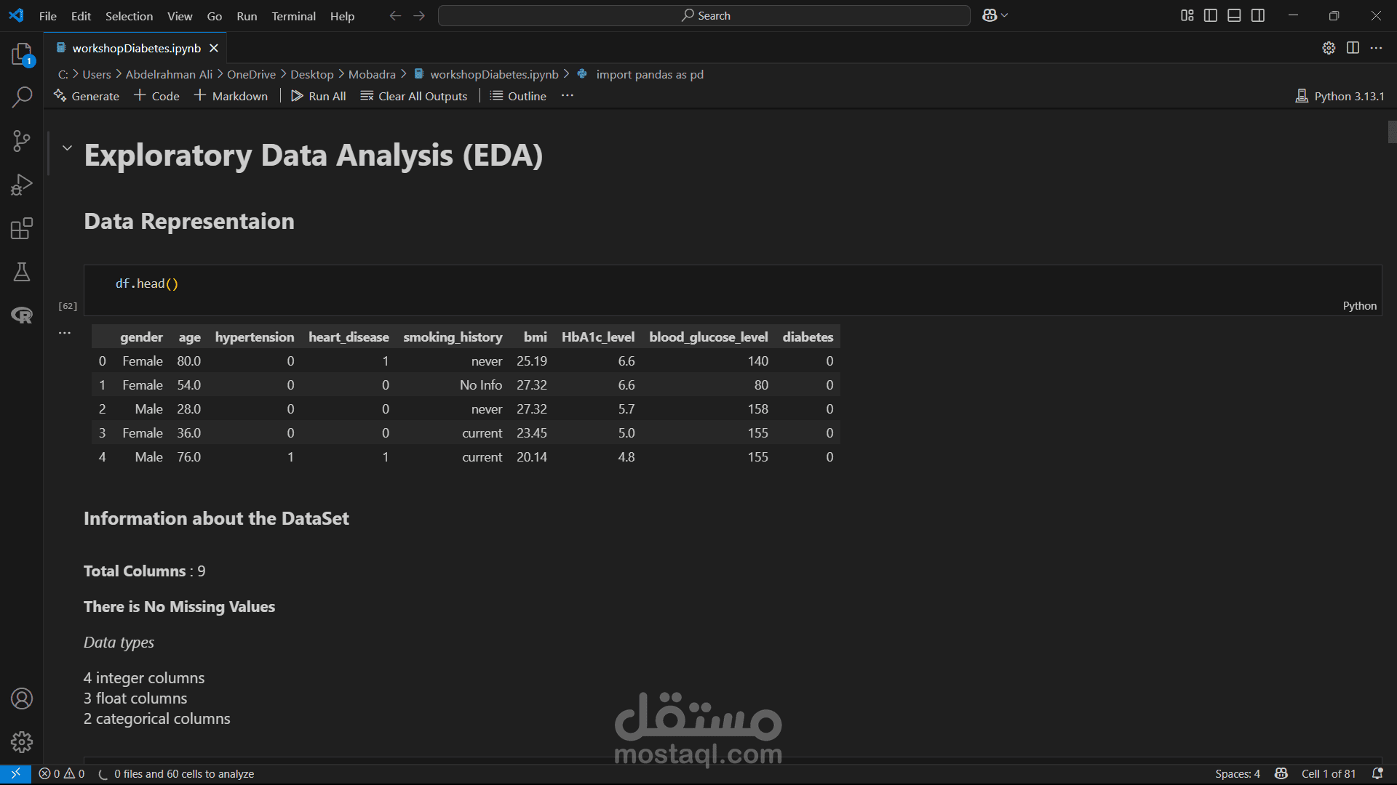
Task: Open the Explorer view in activity bar
Action: [22, 55]
